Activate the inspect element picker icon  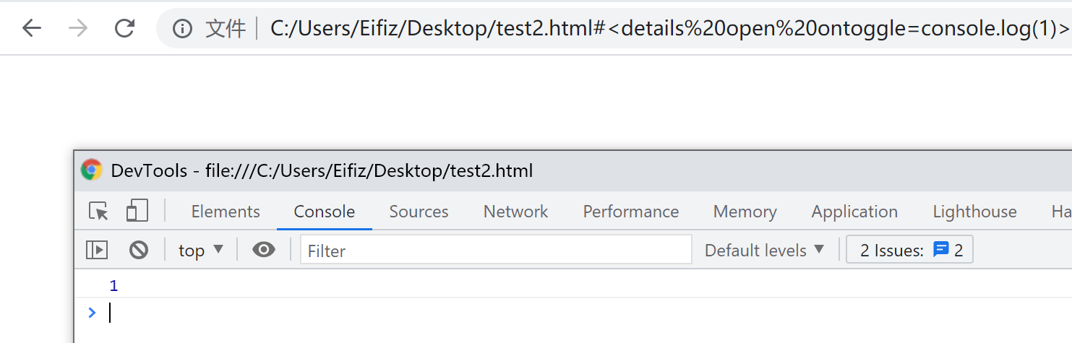[x=98, y=212]
